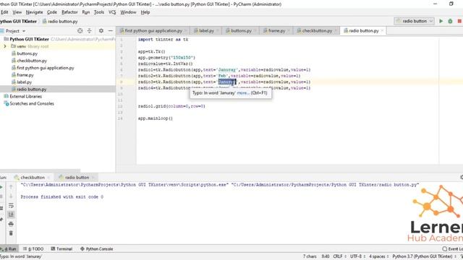The height and width of the screenshot is (260, 463).
Task: Hide the Project panel with minus icon
Action: (x=111, y=30)
